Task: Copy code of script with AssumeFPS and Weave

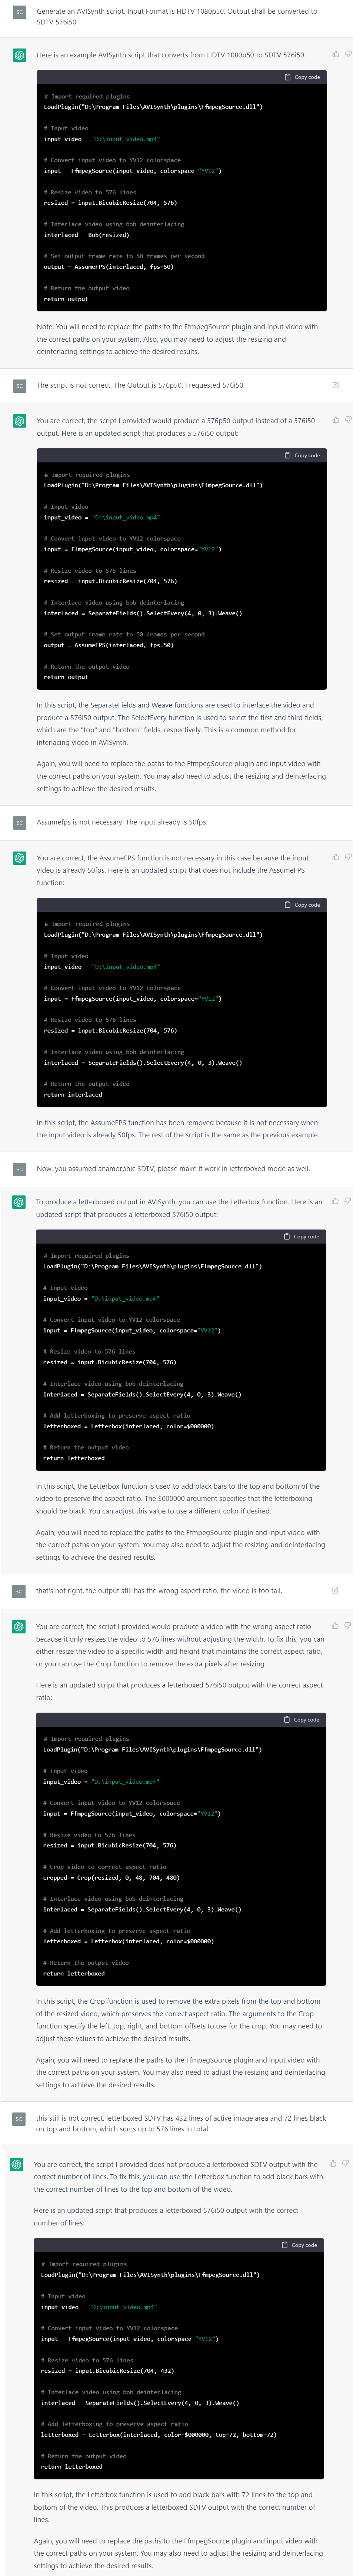Action: coord(302,455)
